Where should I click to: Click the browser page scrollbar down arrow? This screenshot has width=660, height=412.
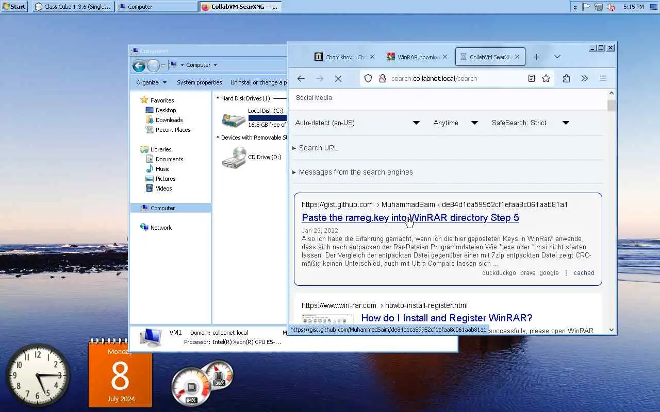(612, 330)
